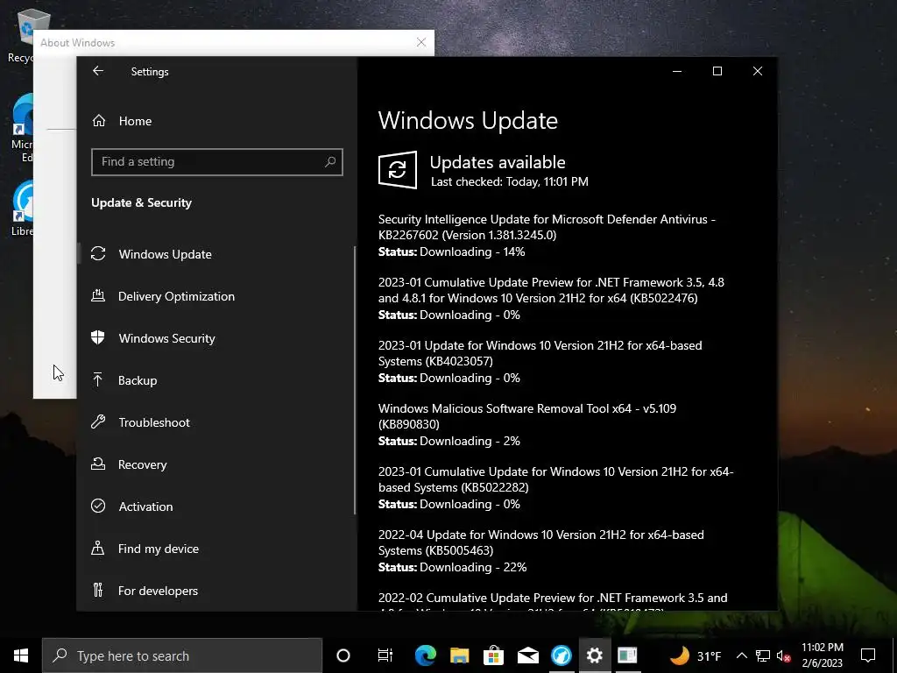Click the magnifier icon in Find a setting
This screenshot has width=897, height=673.
(x=330, y=162)
